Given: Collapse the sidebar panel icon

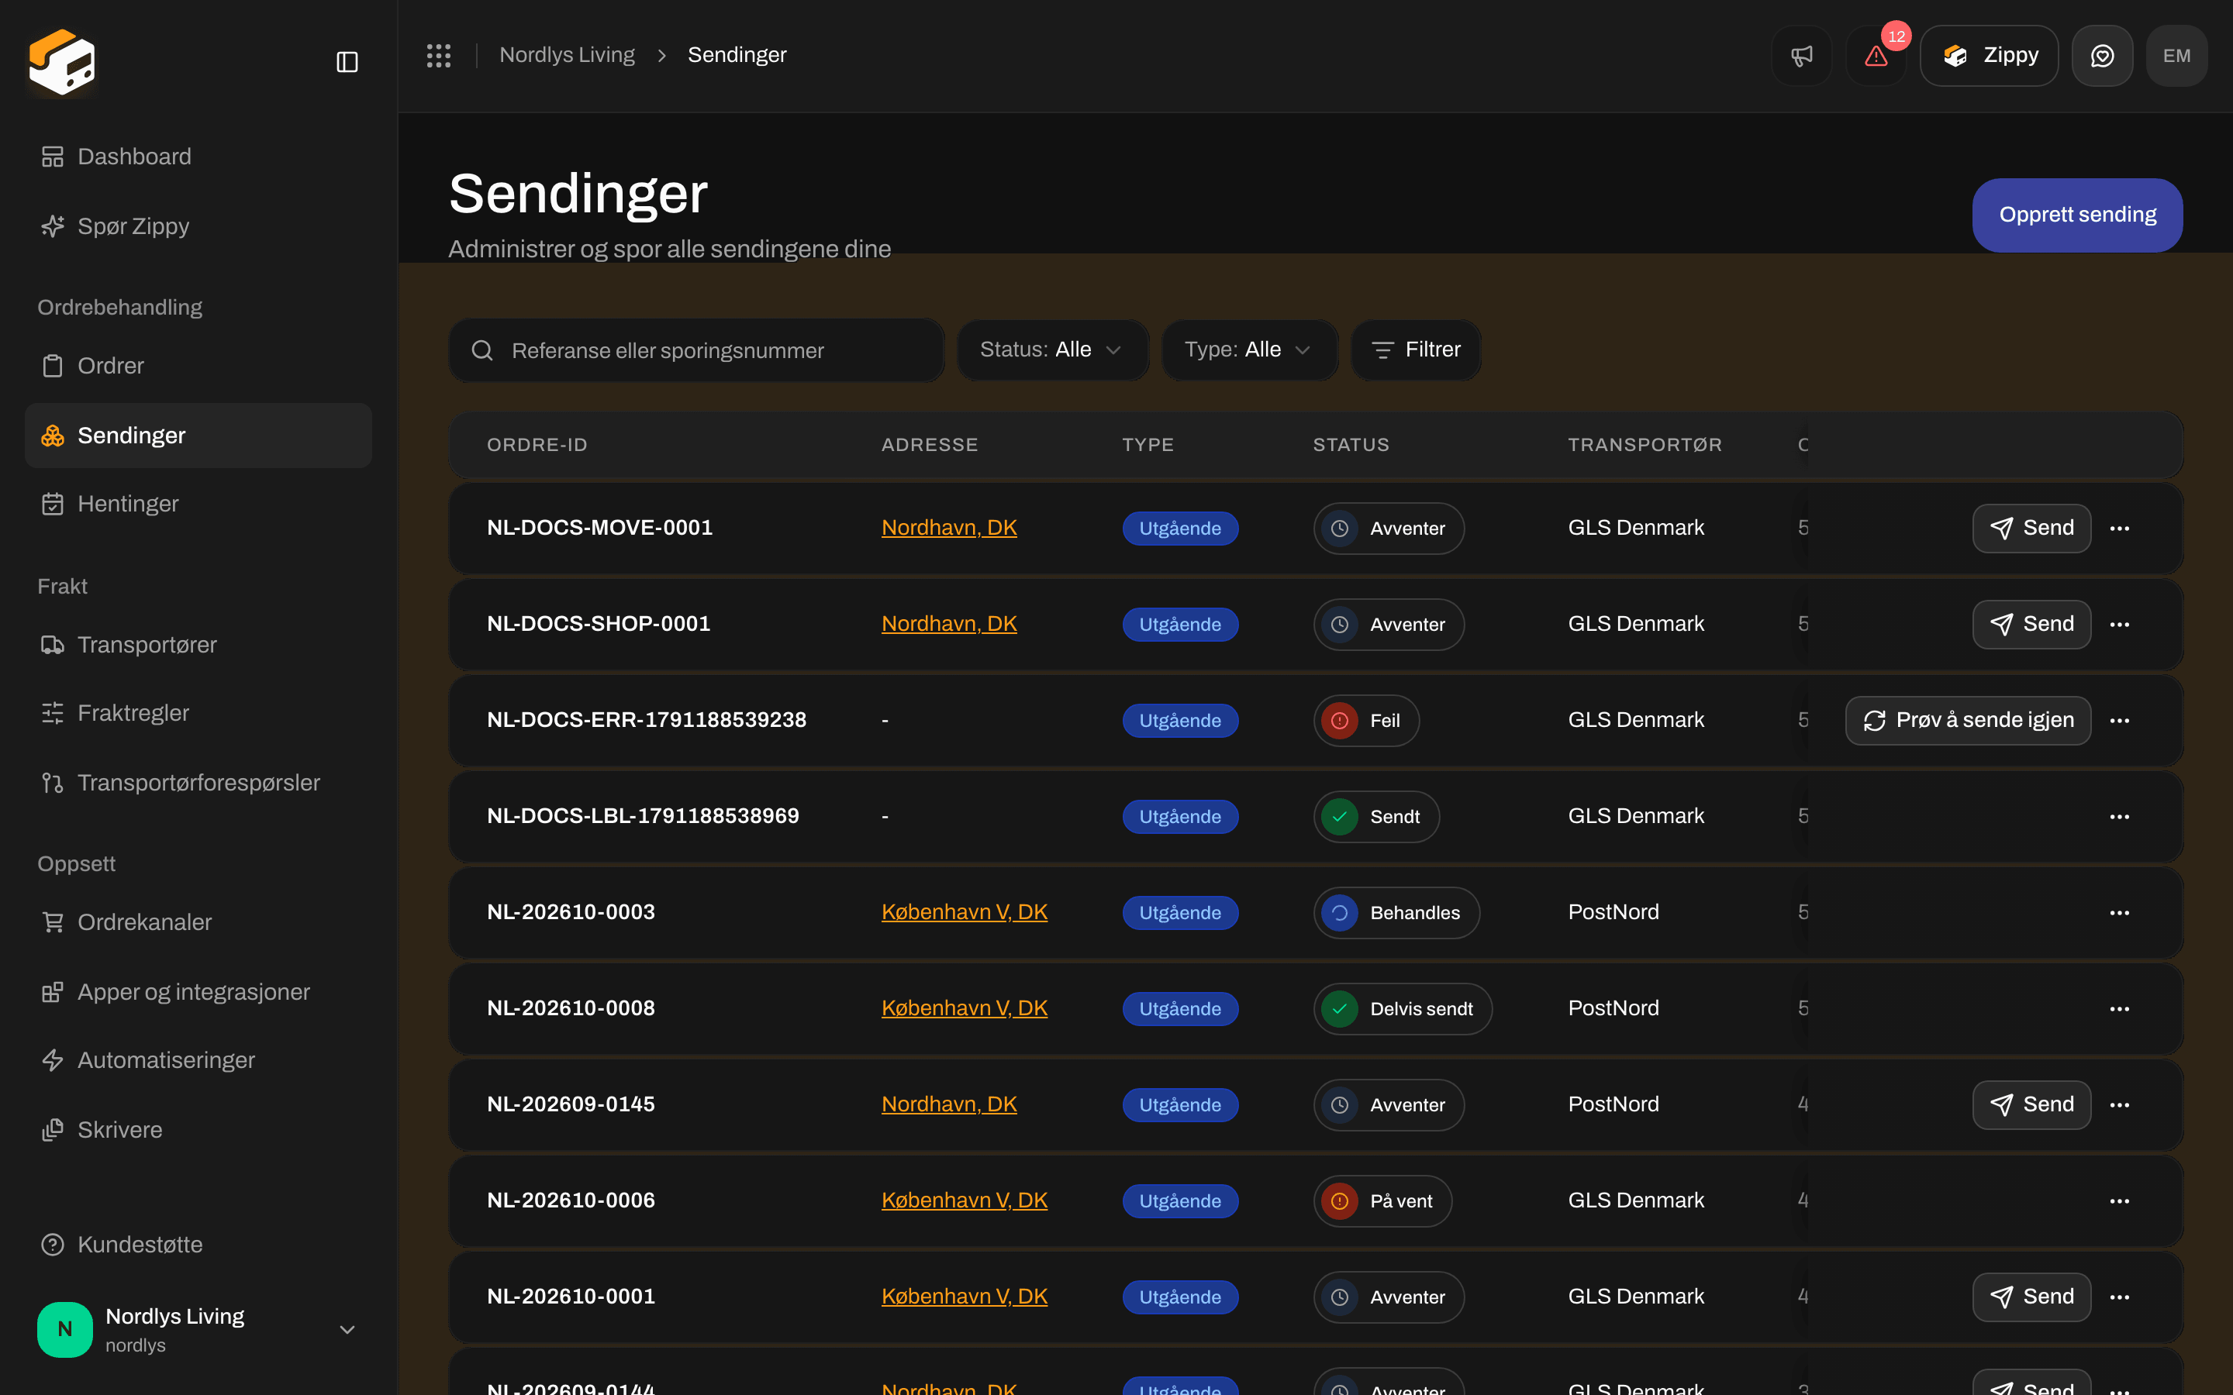Looking at the screenshot, I should (x=347, y=62).
